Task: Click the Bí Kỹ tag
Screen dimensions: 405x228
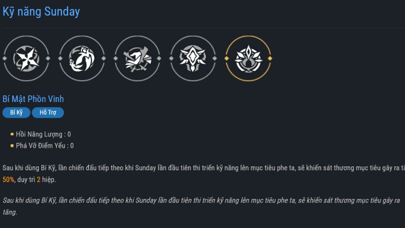Action: coord(16,112)
